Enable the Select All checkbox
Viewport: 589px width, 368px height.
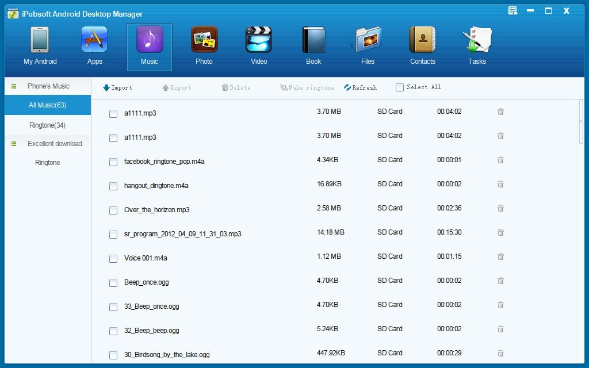[x=399, y=87]
